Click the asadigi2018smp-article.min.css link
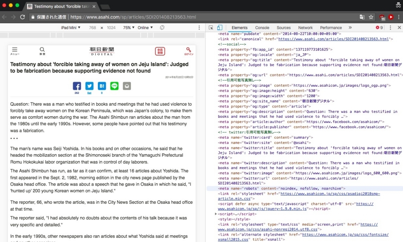This screenshot has width=403, height=242. click(x=299, y=196)
